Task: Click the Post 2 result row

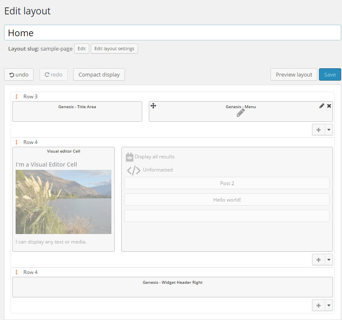Action: (227, 183)
